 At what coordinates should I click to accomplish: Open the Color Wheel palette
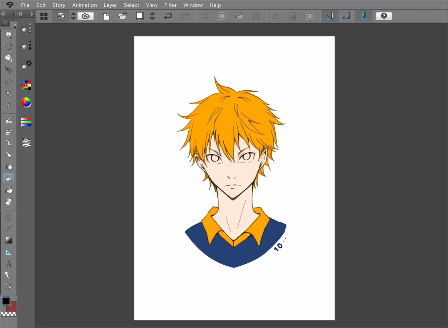26,103
